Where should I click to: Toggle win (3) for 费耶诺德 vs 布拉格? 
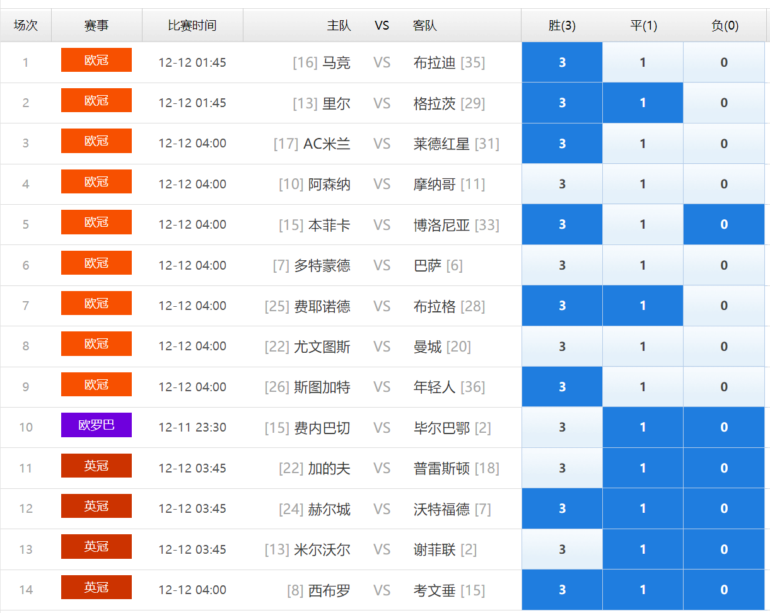click(x=562, y=306)
